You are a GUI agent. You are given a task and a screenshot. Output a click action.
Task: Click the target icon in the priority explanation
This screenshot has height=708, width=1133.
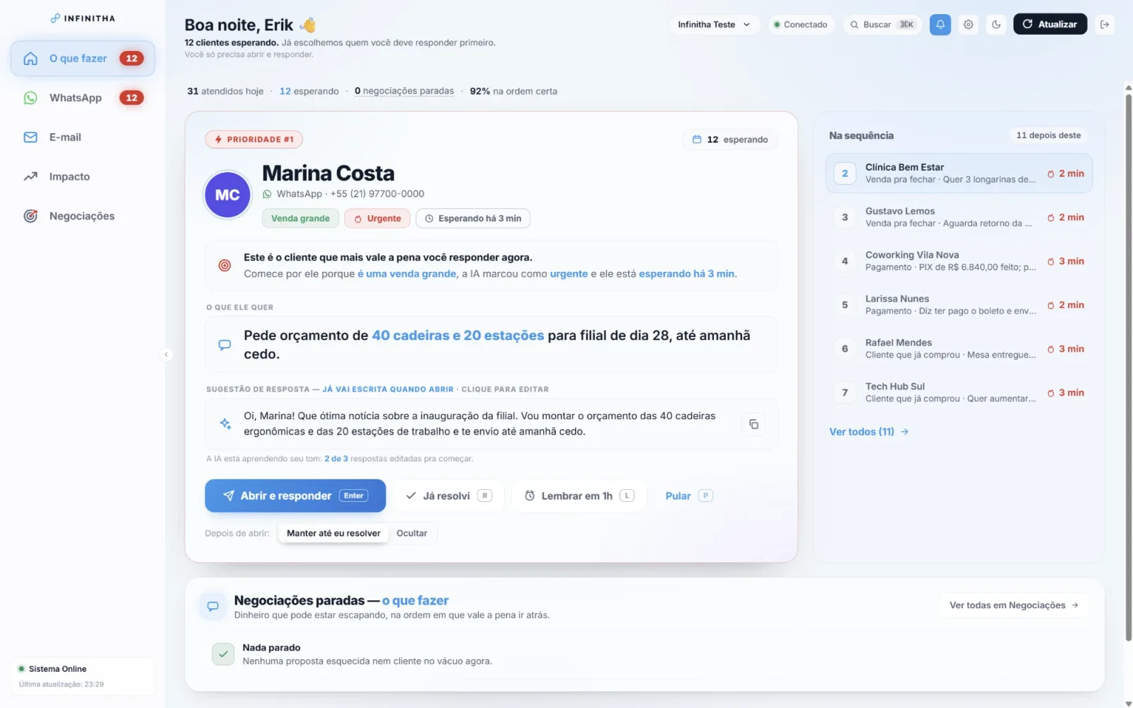224,265
